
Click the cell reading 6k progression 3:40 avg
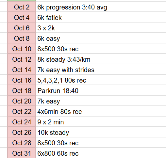tap(101, 7)
